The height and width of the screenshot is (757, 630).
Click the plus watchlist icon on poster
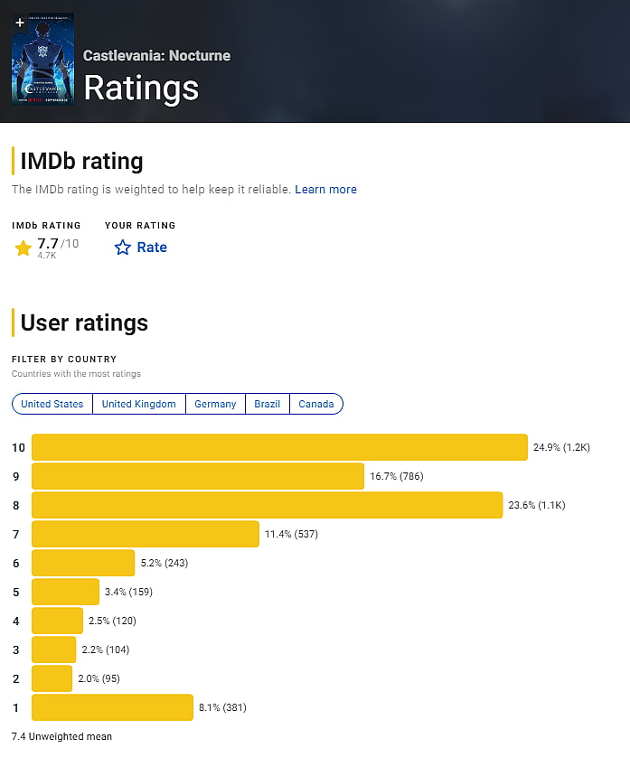[x=20, y=22]
